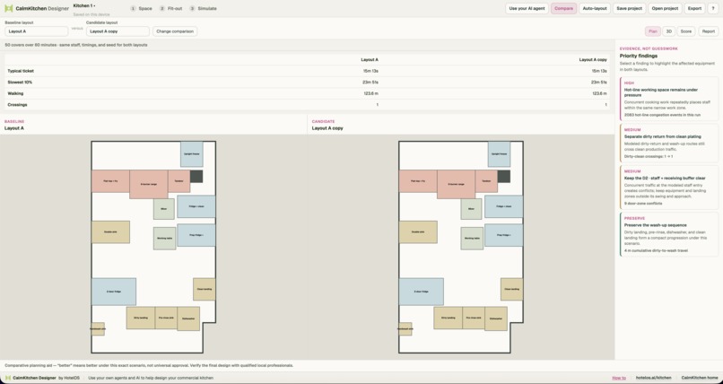
Task: Open the Kitchen 1 project dropdown
Action: coord(84,5)
